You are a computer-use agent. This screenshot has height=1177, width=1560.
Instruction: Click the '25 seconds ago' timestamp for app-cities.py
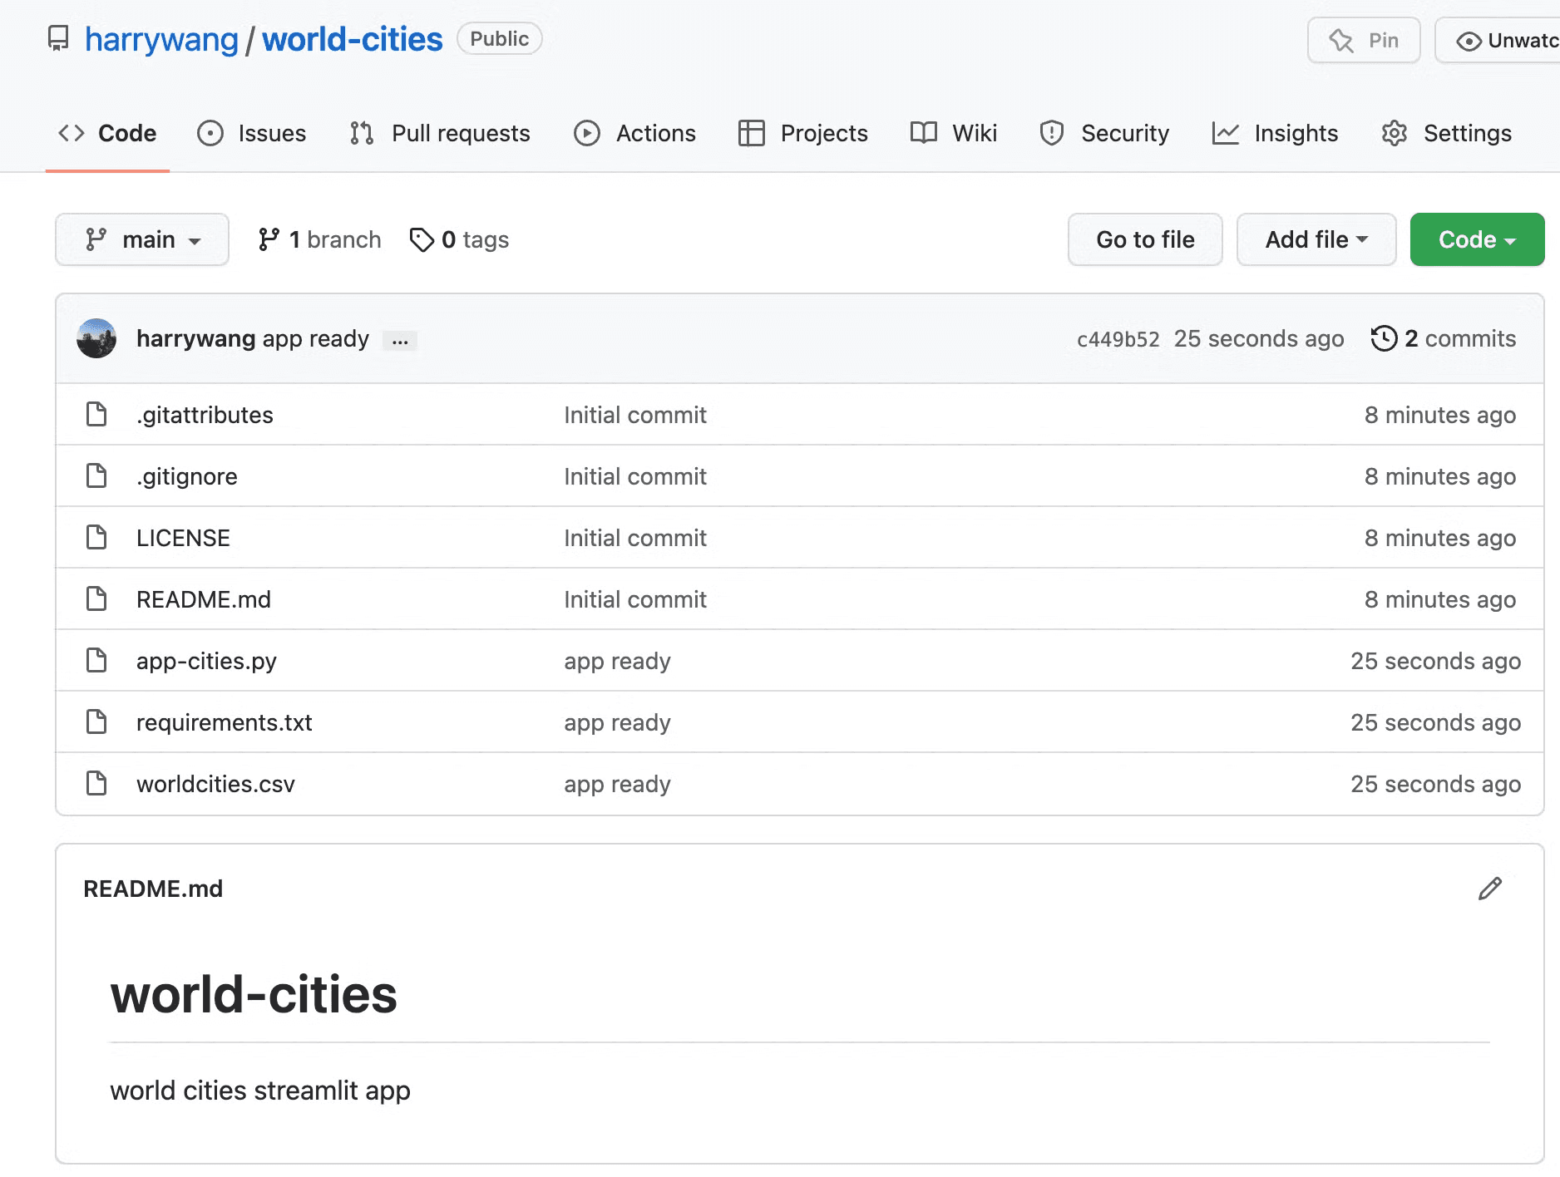pos(1435,661)
